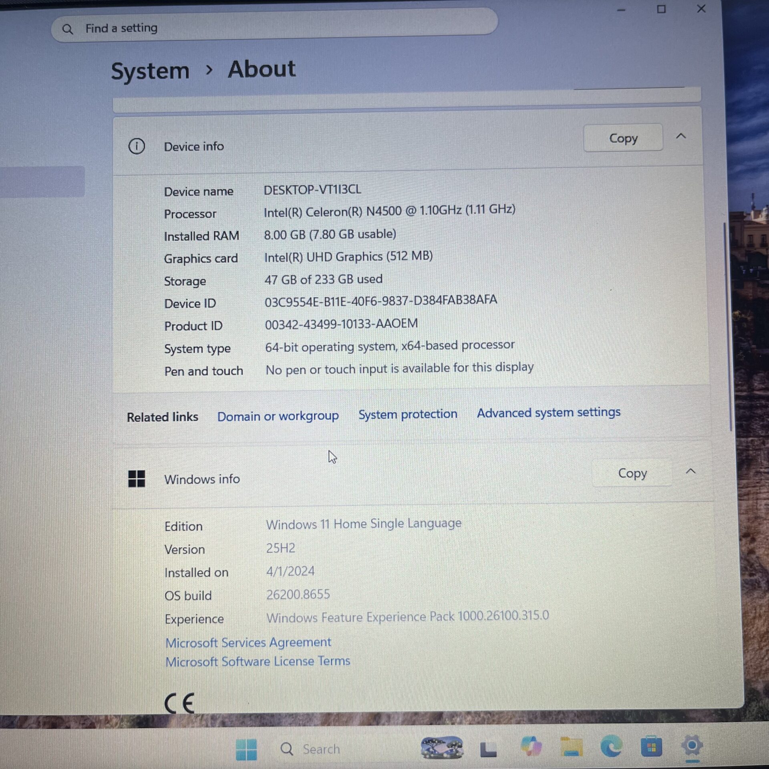Minimize the Settings window

coord(621,10)
